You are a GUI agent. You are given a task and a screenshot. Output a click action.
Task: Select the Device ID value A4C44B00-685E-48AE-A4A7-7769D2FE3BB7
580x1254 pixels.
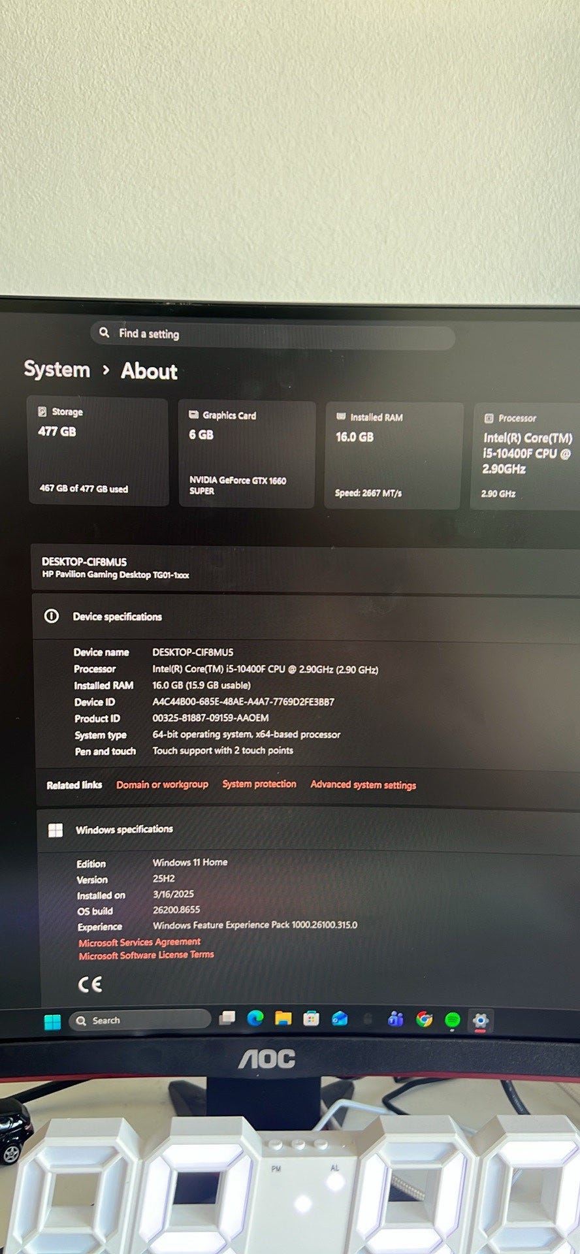coord(243,702)
